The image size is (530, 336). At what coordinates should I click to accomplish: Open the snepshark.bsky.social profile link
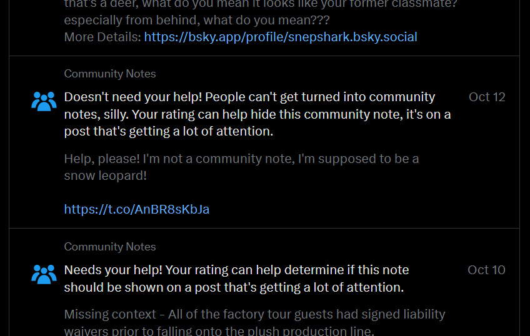tap(281, 37)
